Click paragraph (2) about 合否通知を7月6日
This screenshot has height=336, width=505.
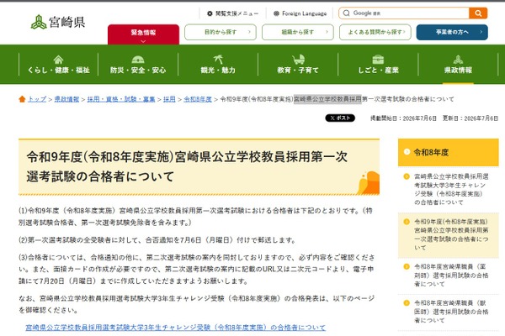click(157, 240)
